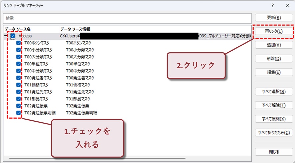Select the T00小分類マスタ name in first column

pos(38,50)
